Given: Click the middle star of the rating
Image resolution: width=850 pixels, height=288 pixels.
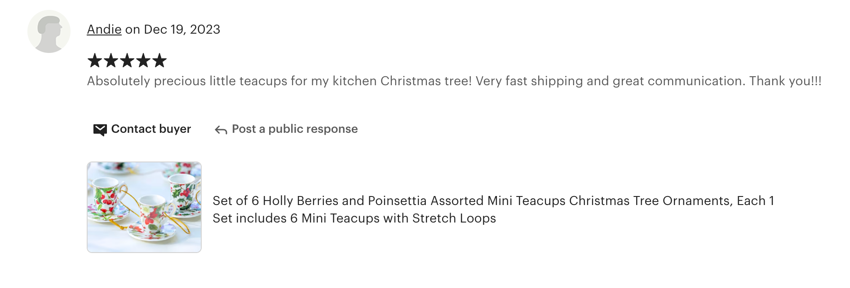Looking at the screenshot, I should (x=127, y=61).
